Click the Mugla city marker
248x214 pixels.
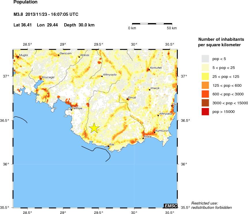pos(18,57)
